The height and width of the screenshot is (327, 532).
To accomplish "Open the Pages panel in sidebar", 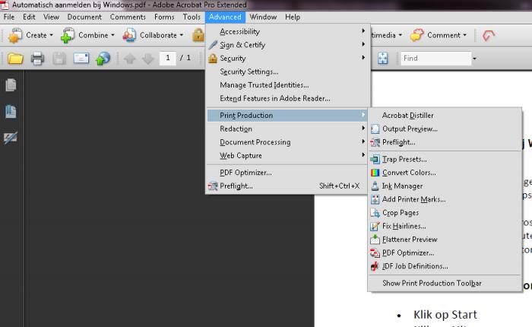I will coord(11,85).
